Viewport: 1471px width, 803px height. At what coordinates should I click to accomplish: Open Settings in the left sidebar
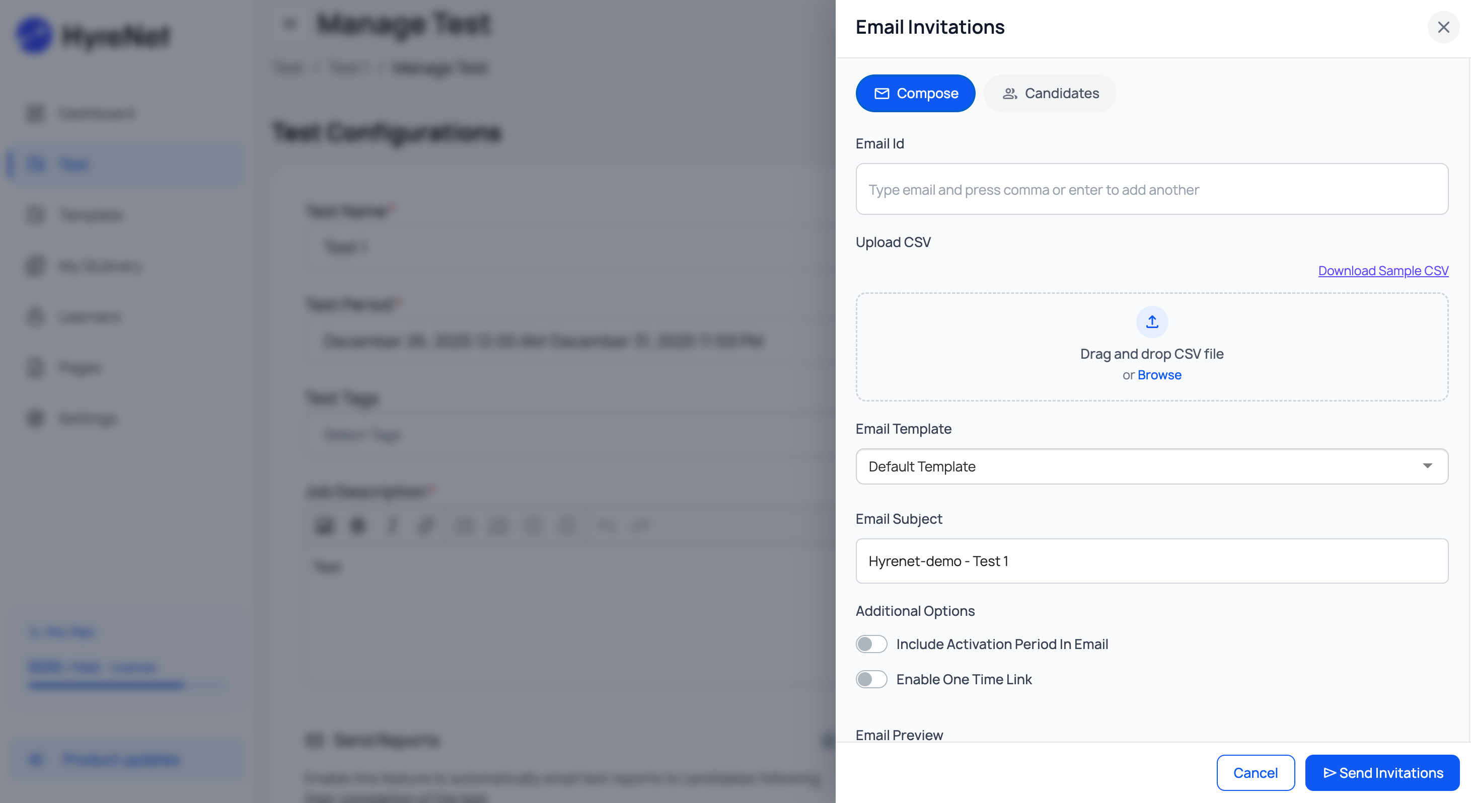pos(88,418)
